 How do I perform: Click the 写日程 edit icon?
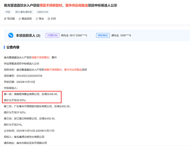tap(5, 19)
